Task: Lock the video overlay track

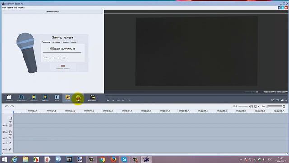Action: point(6,132)
